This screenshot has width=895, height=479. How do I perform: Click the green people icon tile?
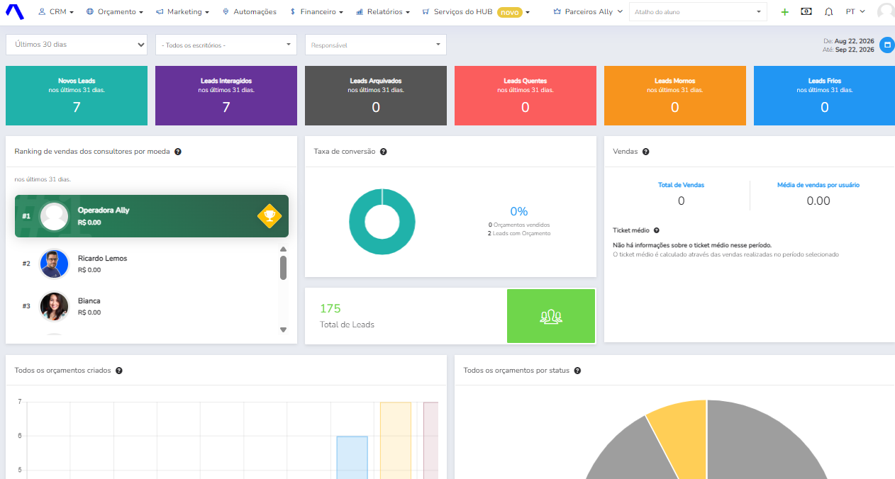pyautogui.click(x=551, y=316)
